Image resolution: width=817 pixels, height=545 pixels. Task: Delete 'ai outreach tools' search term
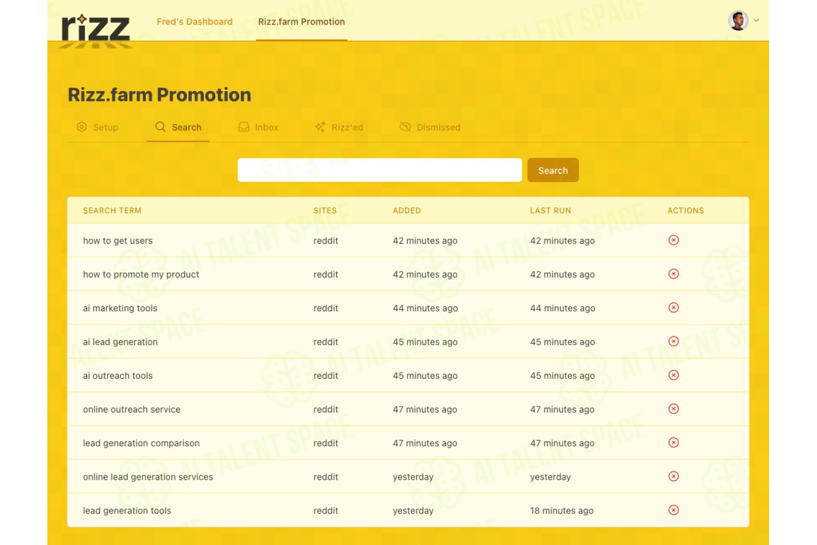click(674, 376)
